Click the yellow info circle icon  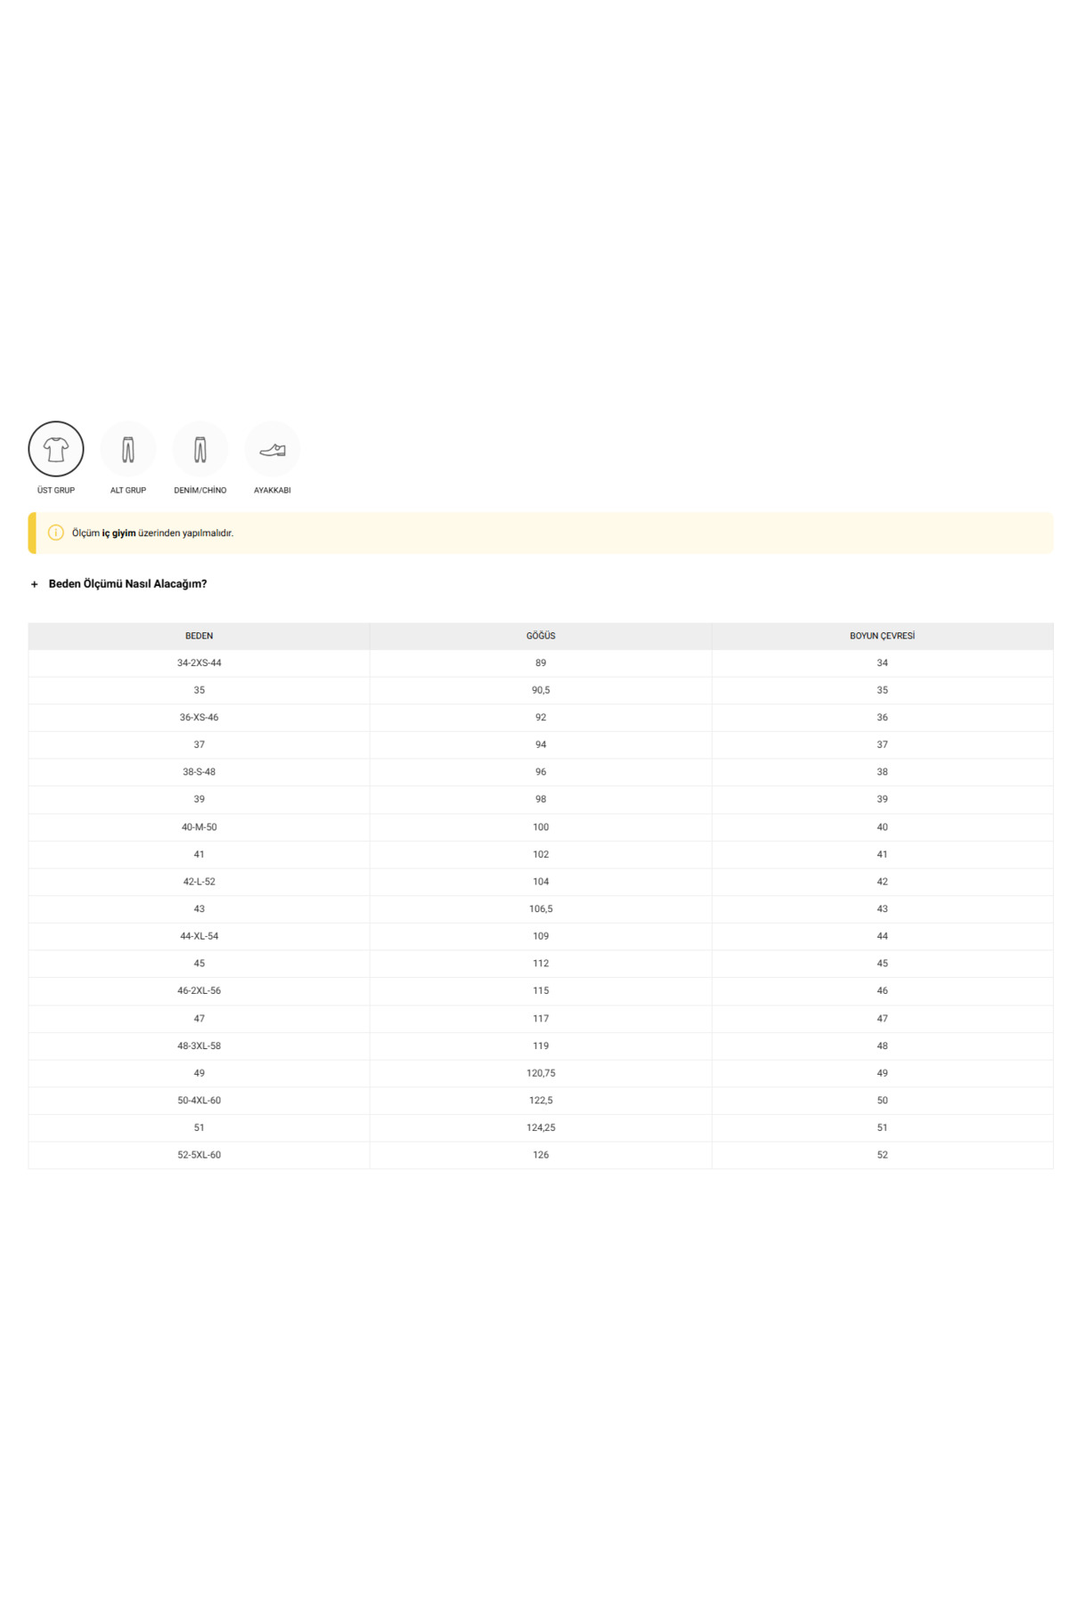tap(55, 533)
